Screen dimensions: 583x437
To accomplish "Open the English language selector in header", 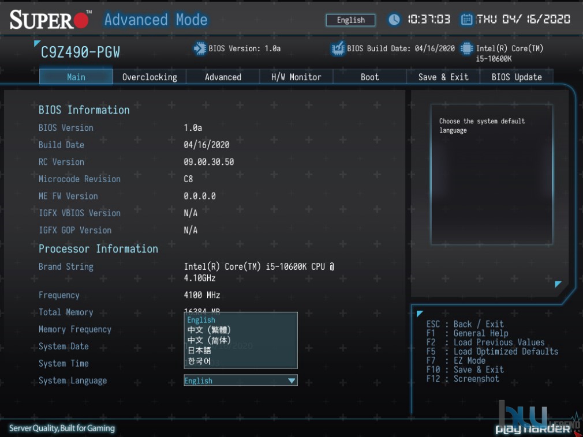I will [350, 20].
